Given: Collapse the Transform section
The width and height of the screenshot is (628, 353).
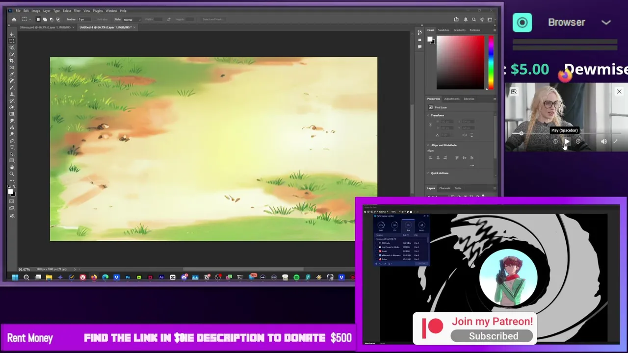Looking at the screenshot, I should tap(428, 115).
